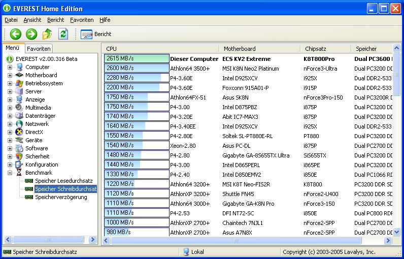
Task: Go back with the green left arrow
Action: pyautogui.click(x=15, y=34)
